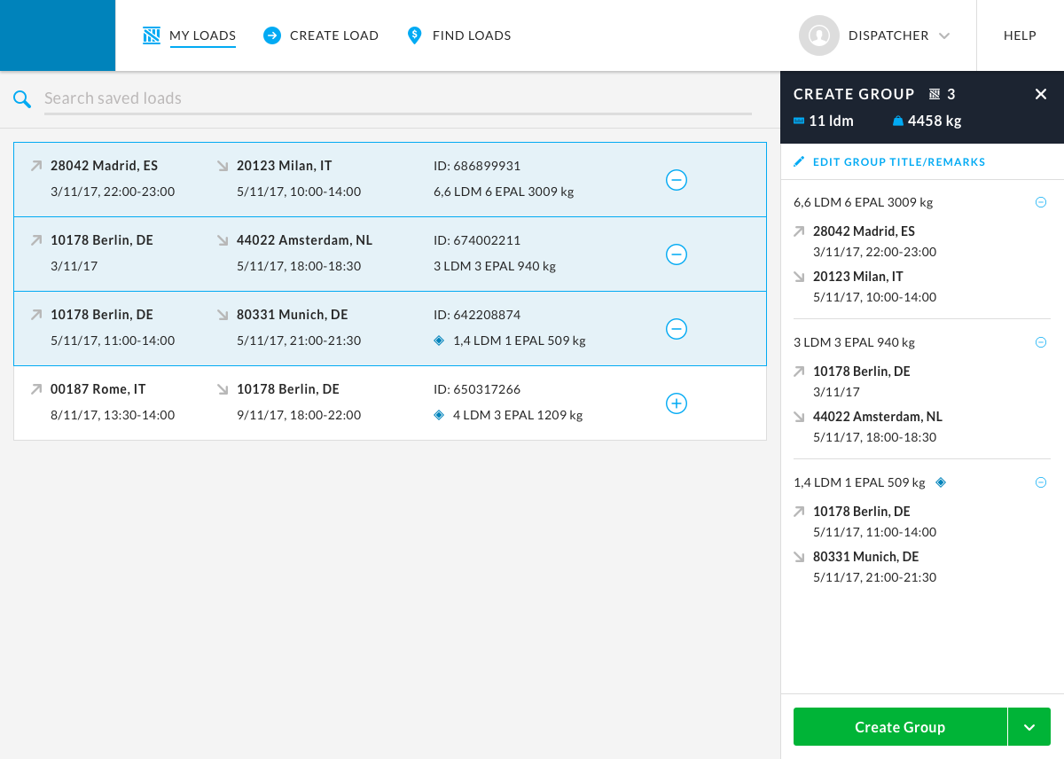1064x759 pixels.
Task: Click load ID 674002211 text
Action: (477, 240)
